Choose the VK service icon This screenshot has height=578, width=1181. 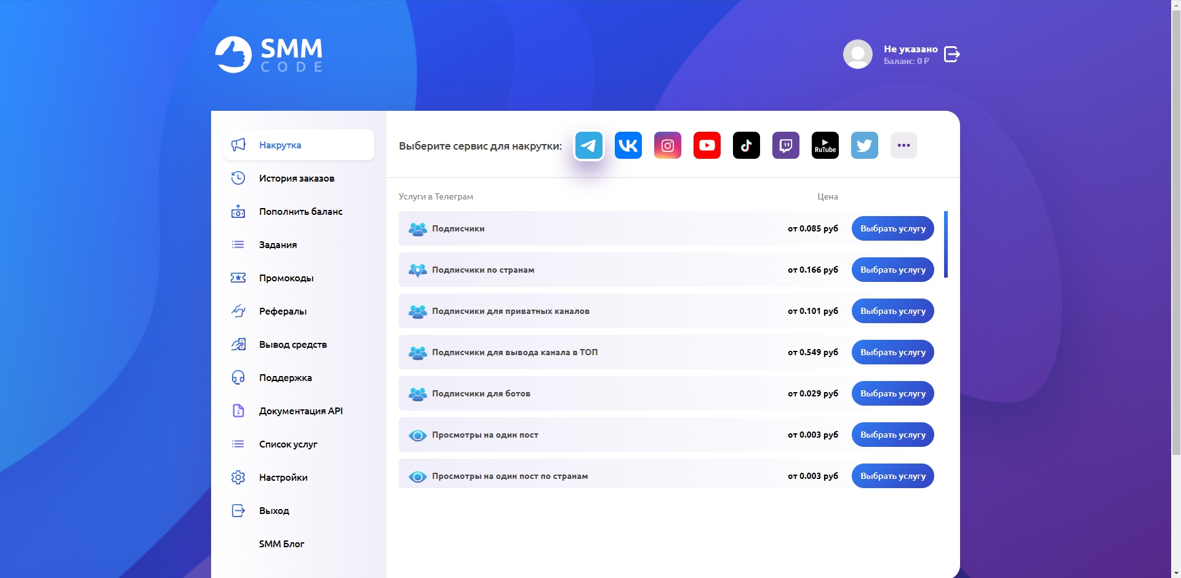tap(628, 145)
